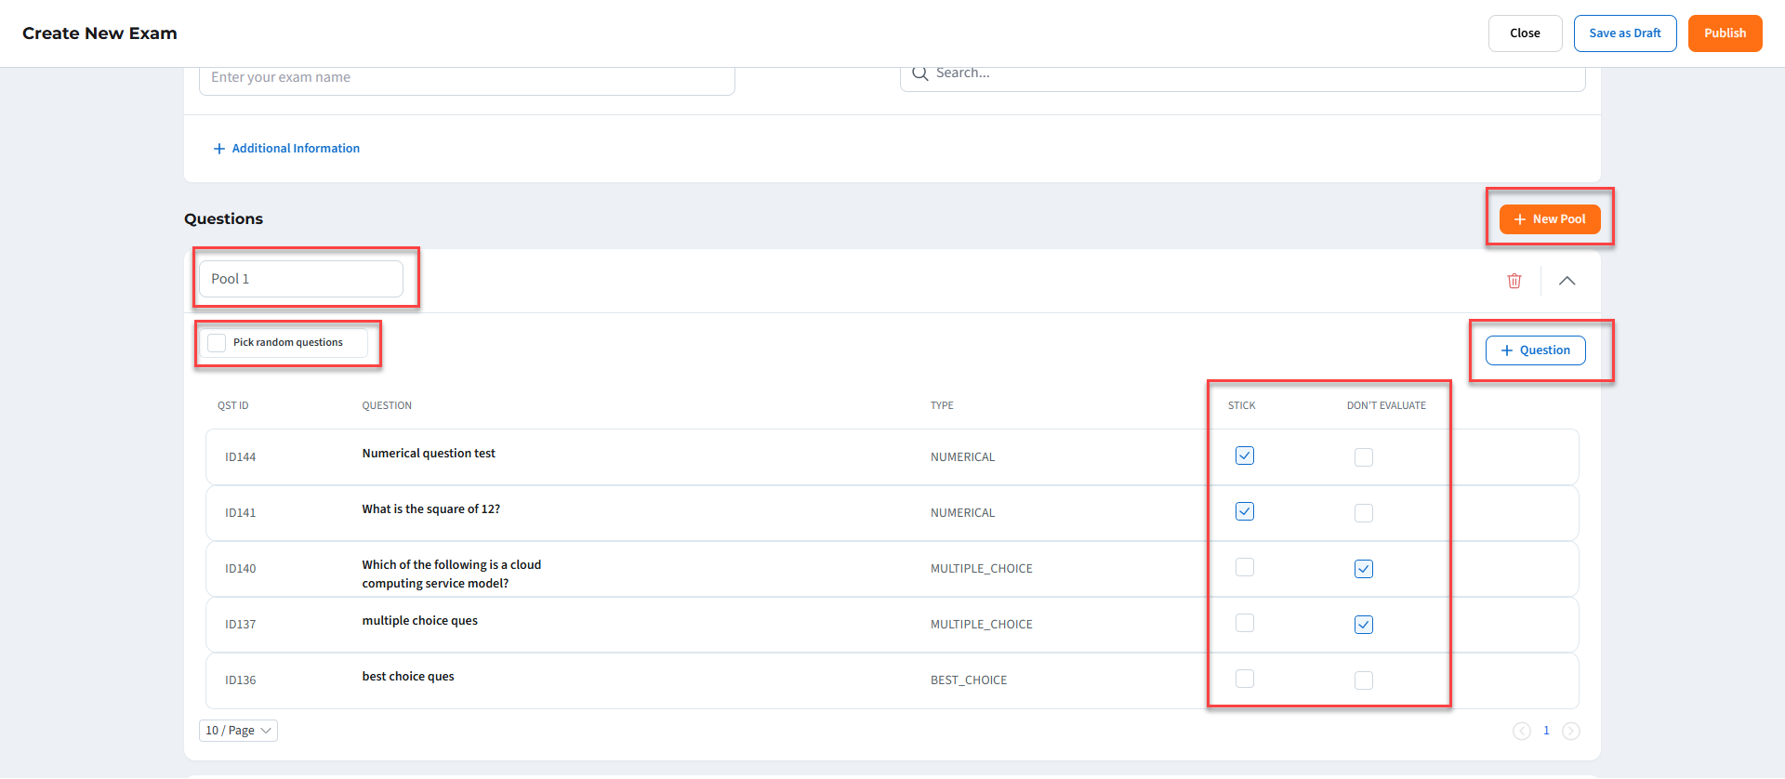This screenshot has height=779, width=1785.
Task: Check Don't Evaluate for ID141
Action: 1364,513
